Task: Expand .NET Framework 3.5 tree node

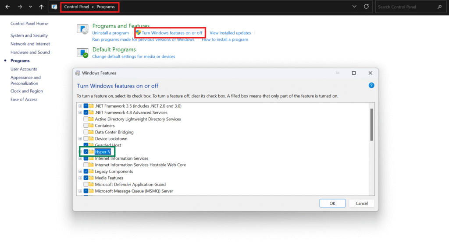Action: point(80,106)
